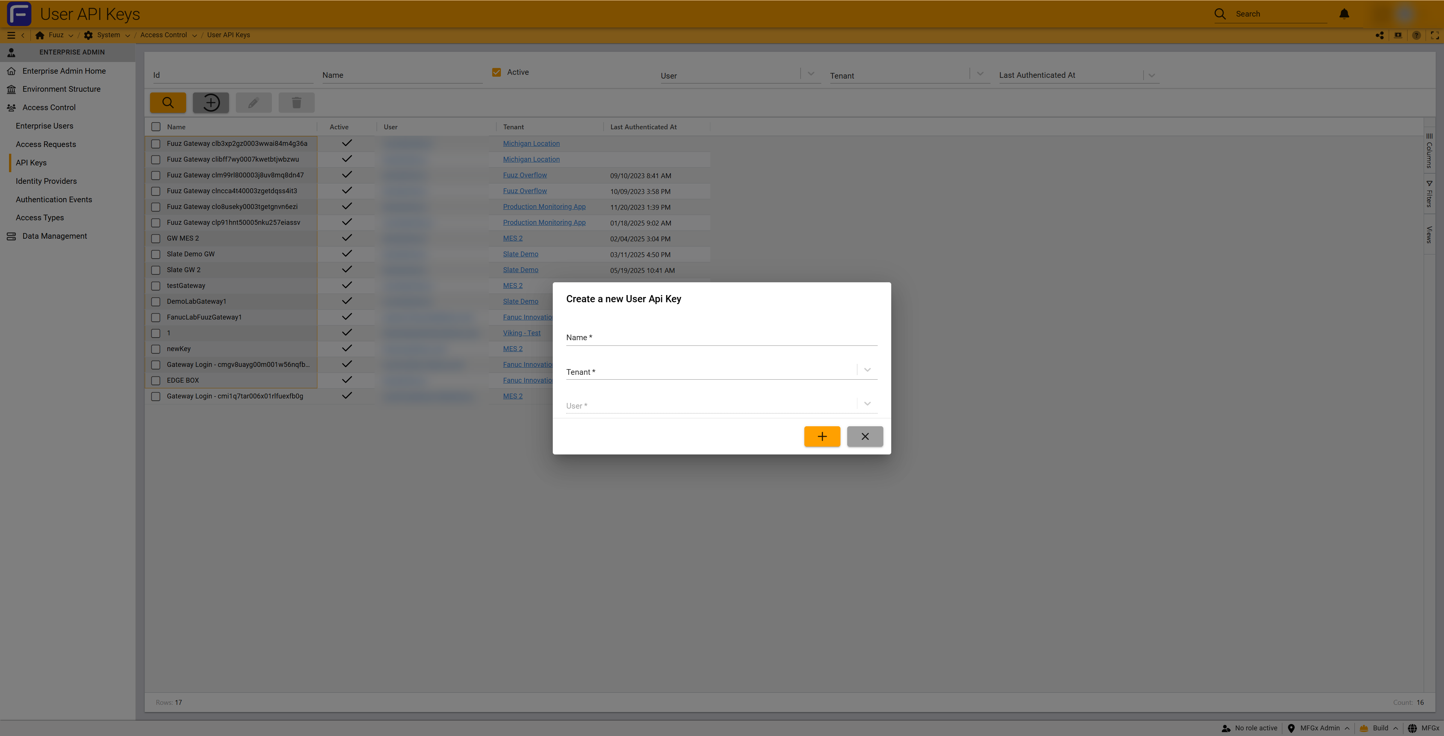Go back using breadcrumb arrow
The width and height of the screenshot is (1444, 736).
[23, 35]
